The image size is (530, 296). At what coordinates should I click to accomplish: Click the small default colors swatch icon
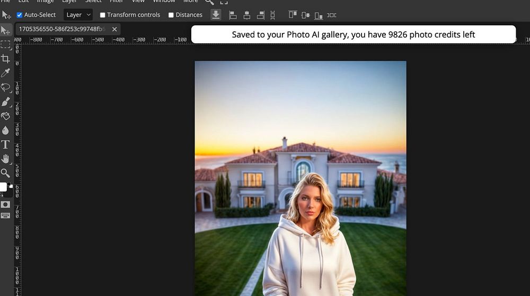(x=11, y=186)
